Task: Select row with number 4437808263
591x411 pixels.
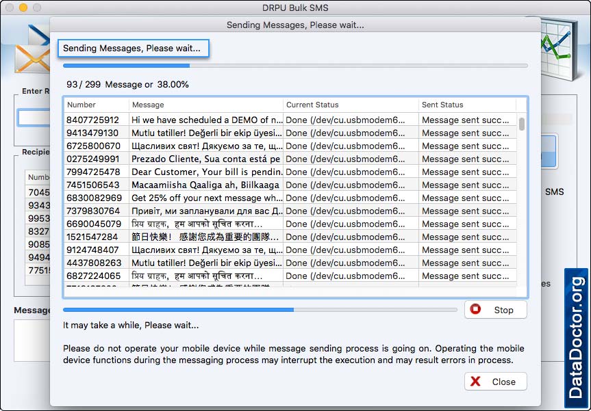Action: coord(290,263)
